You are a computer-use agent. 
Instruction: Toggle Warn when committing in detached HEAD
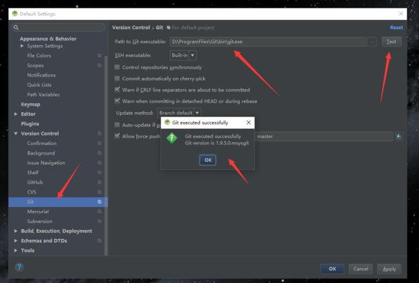coord(117,101)
